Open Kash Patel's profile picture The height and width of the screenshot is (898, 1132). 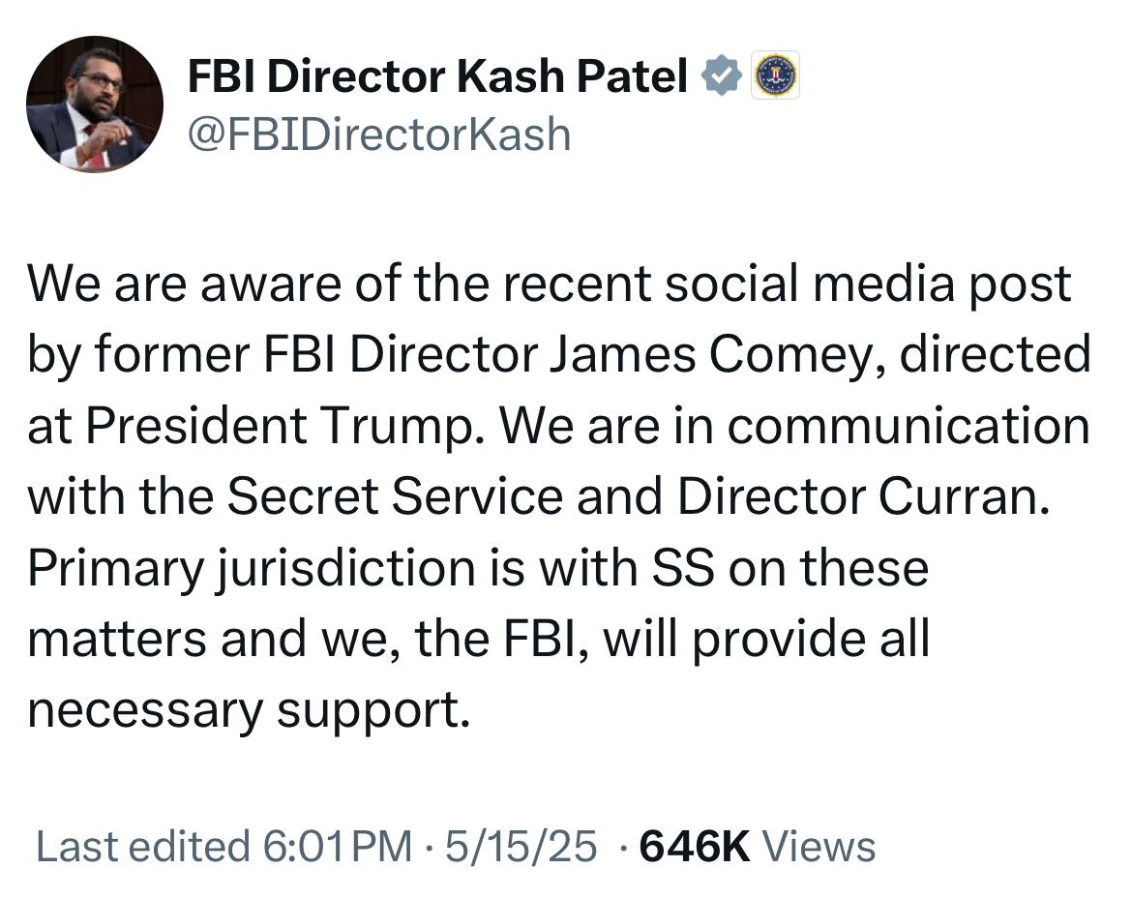pos(95,104)
